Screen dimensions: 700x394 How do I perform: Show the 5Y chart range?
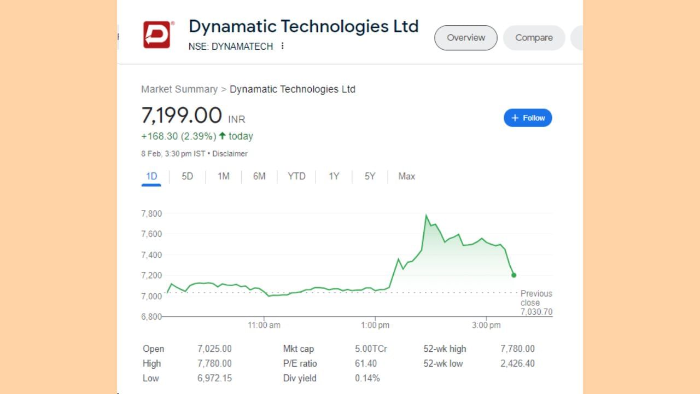[x=370, y=176]
